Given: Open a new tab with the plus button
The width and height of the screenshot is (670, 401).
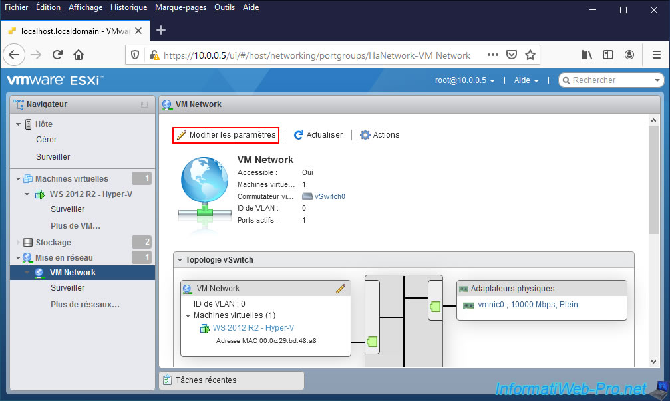Looking at the screenshot, I should (161, 31).
